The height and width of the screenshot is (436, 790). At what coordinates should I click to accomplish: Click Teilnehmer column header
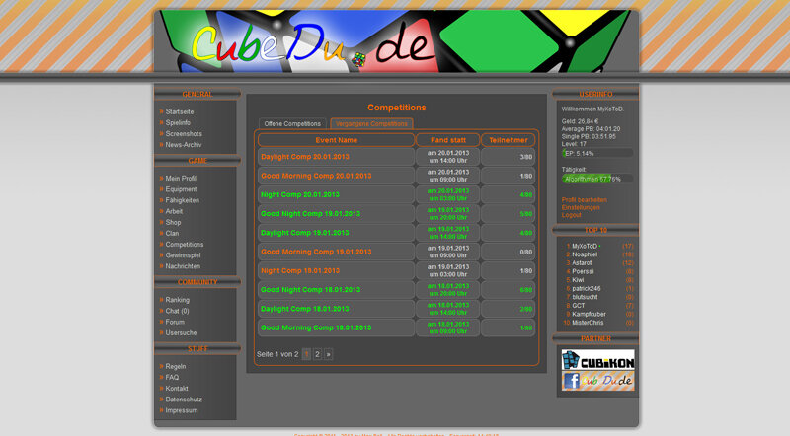pyautogui.click(x=509, y=140)
